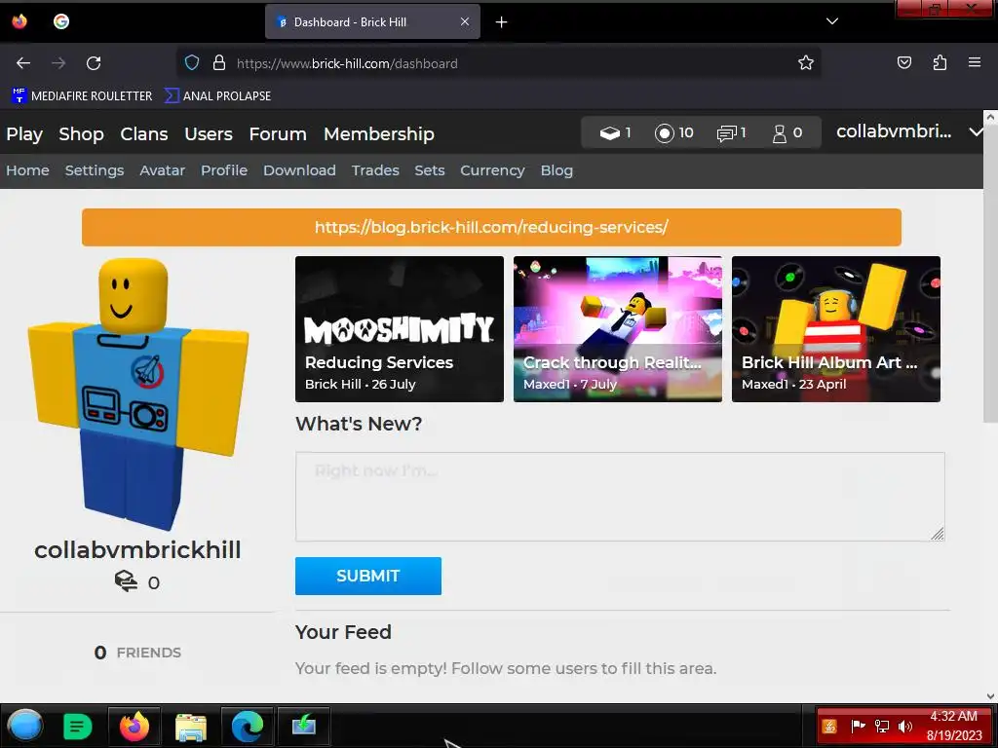Expand the collabvmbri... account dropdown
The width and height of the screenshot is (998, 748).
909,131
